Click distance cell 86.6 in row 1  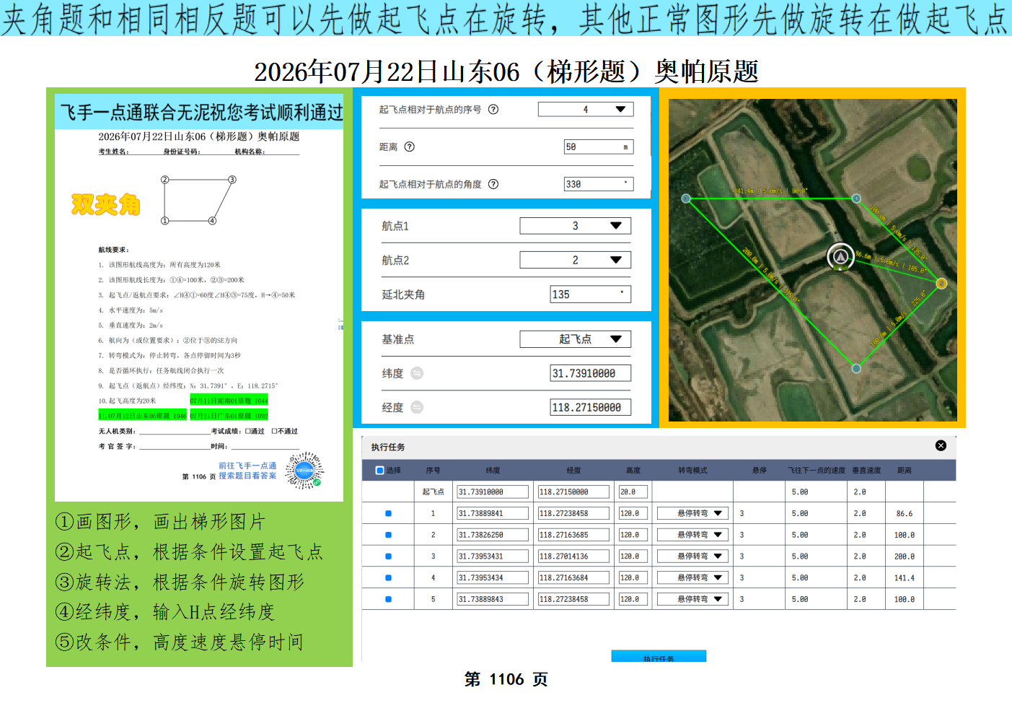click(905, 514)
